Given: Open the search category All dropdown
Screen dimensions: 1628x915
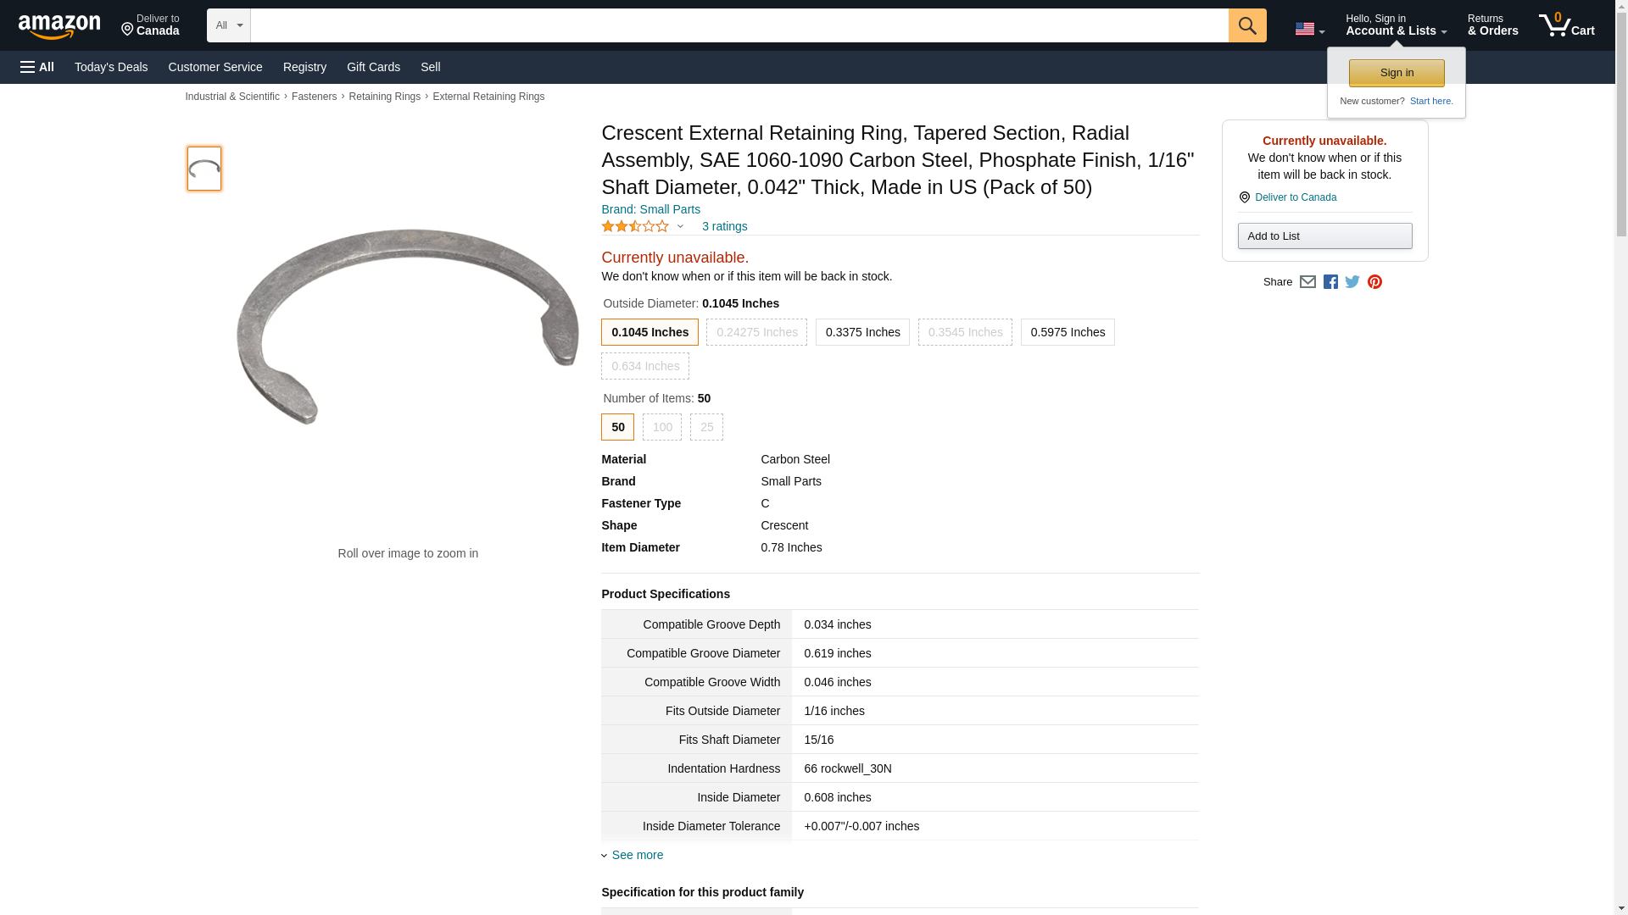Looking at the screenshot, I should 229,25.
